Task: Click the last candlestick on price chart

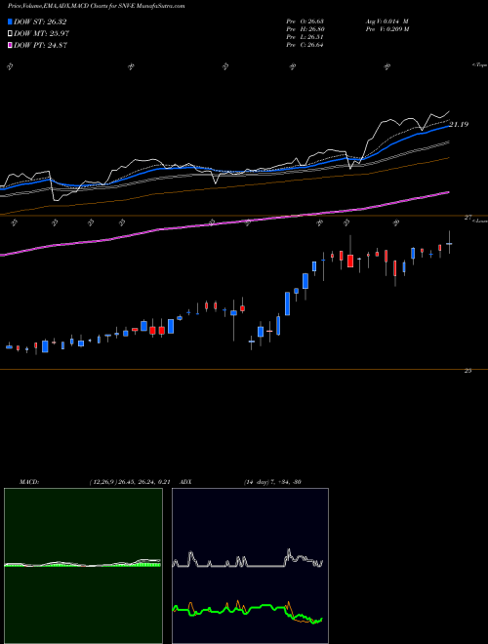Action: pos(449,242)
